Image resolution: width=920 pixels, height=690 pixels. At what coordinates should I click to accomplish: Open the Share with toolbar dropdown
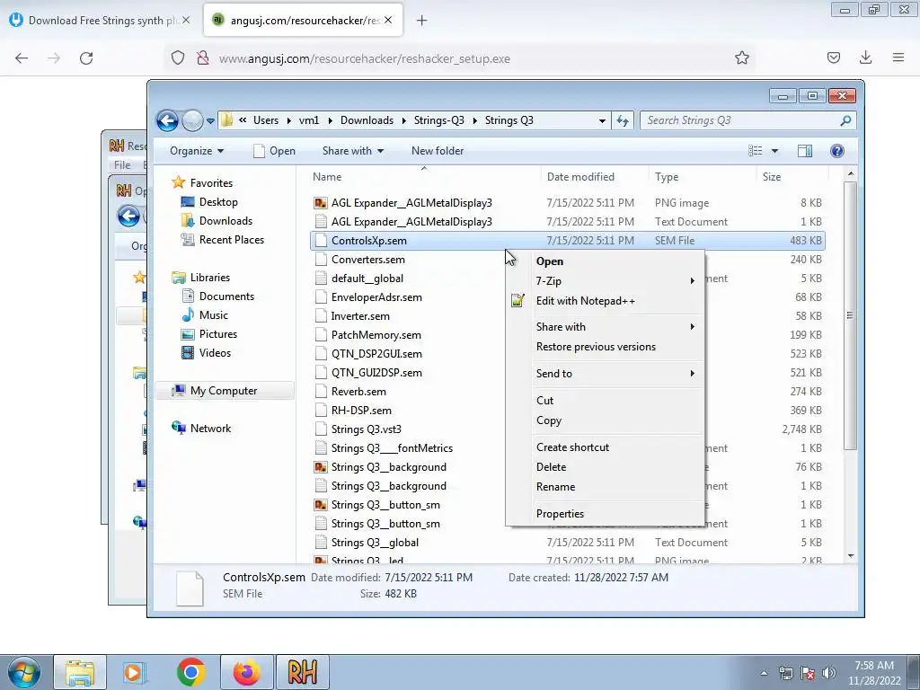[x=352, y=151]
